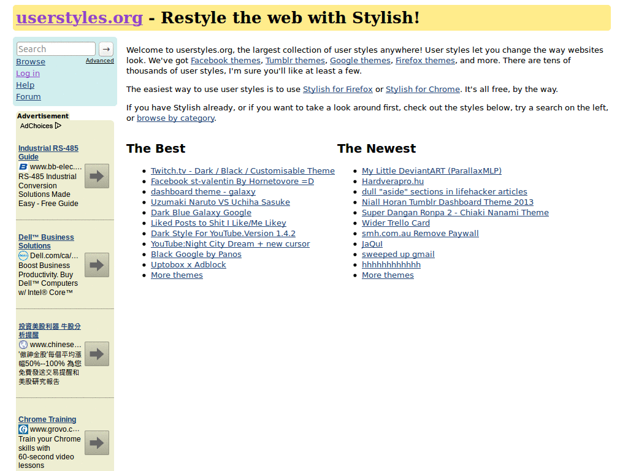Open Chrome Training ad title
Screen dimensions: 628x471
47,419
